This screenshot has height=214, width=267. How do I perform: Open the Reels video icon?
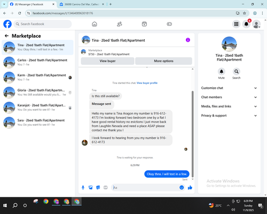pyautogui.click(x=144, y=24)
